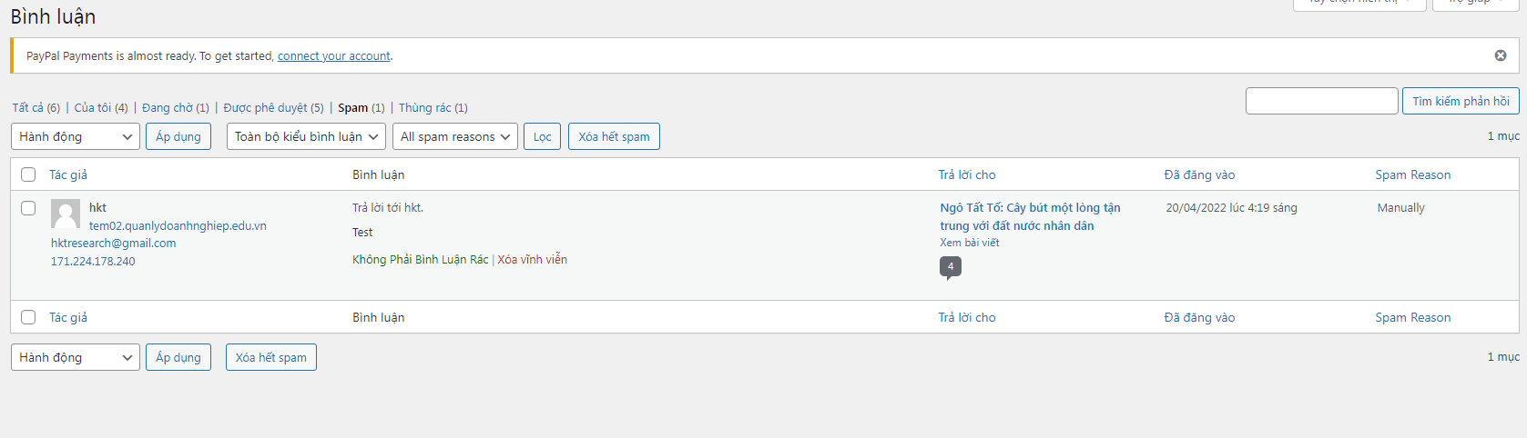This screenshot has width=1527, height=438.
Task: Open the bottom Hành động dropdown
Action: (76, 357)
